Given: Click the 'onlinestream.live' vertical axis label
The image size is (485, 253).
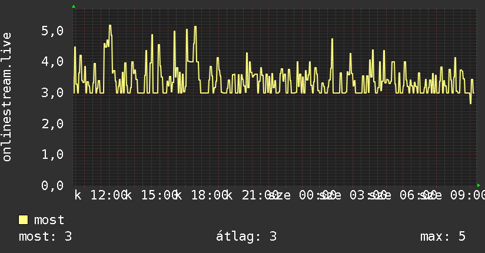Looking at the screenshot, I should tap(7, 97).
